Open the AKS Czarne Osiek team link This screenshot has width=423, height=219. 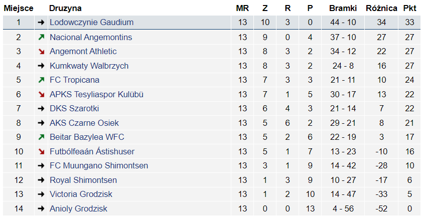pos(84,123)
